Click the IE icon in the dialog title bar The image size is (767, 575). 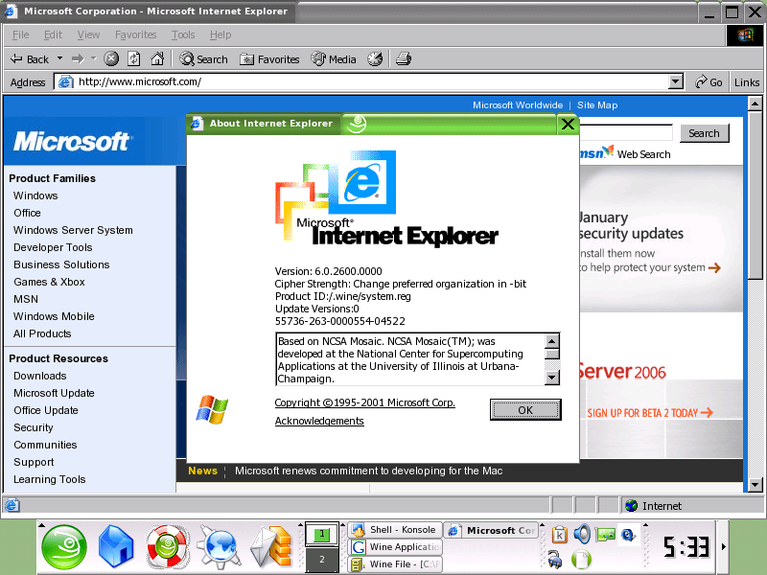tap(197, 124)
